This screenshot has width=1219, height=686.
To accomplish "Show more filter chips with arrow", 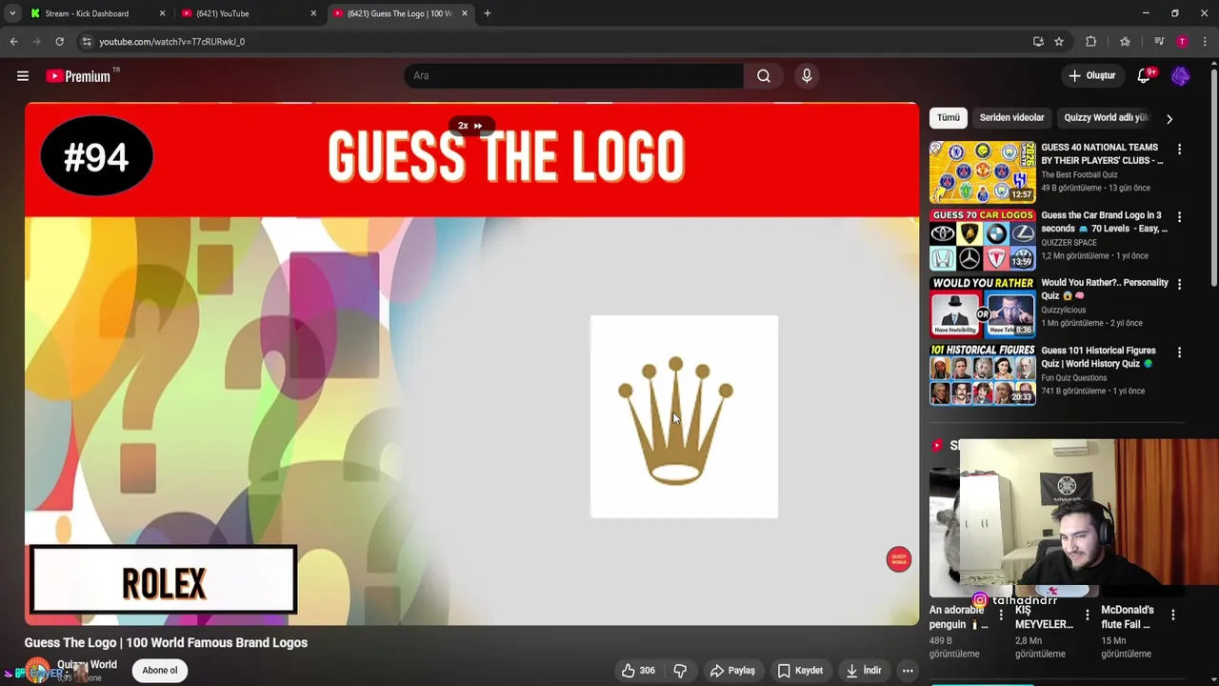I will (x=1169, y=118).
